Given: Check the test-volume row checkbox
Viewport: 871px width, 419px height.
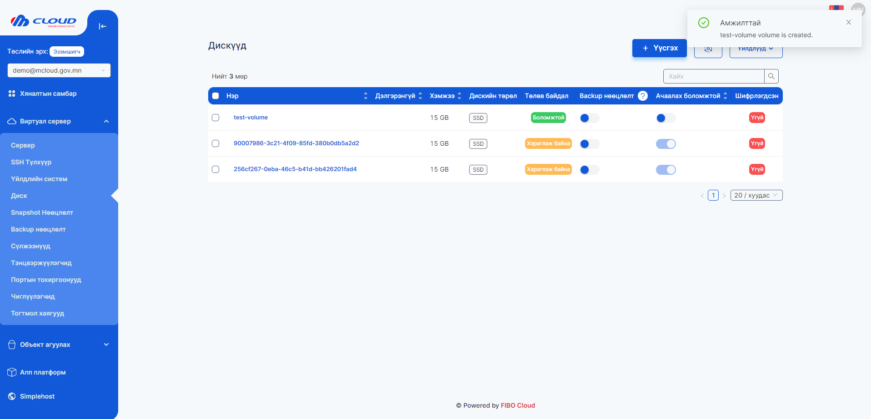Looking at the screenshot, I should click(x=215, y=118).
